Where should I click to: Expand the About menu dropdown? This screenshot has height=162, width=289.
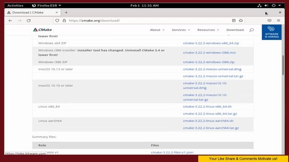(157, 30)
